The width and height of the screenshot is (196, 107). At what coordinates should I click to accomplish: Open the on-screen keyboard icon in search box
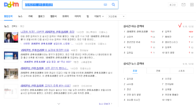(105, 5)
